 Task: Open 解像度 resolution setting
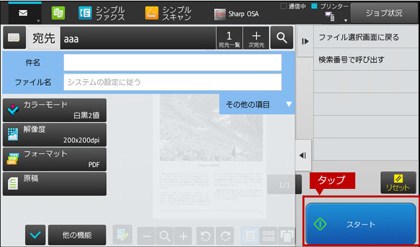click(x=54, y=135)
